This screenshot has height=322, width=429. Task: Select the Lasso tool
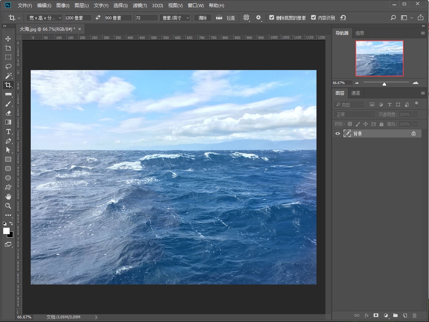tap(8, 66)
